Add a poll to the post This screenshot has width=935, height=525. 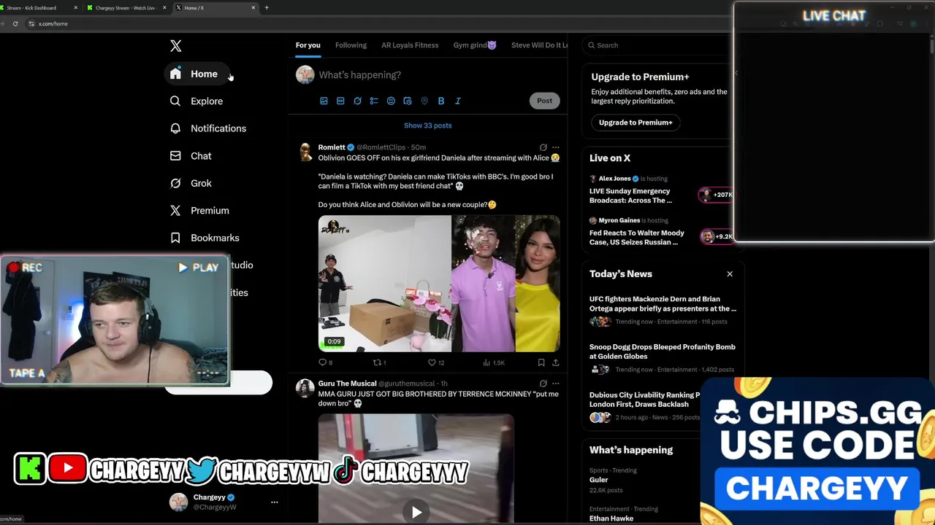(374, 101)
